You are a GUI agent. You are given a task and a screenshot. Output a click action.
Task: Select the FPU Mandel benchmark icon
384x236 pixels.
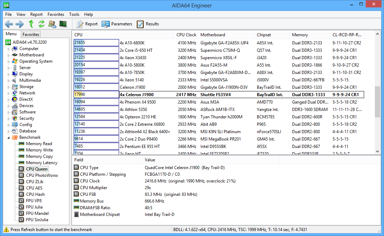[21, 213]
